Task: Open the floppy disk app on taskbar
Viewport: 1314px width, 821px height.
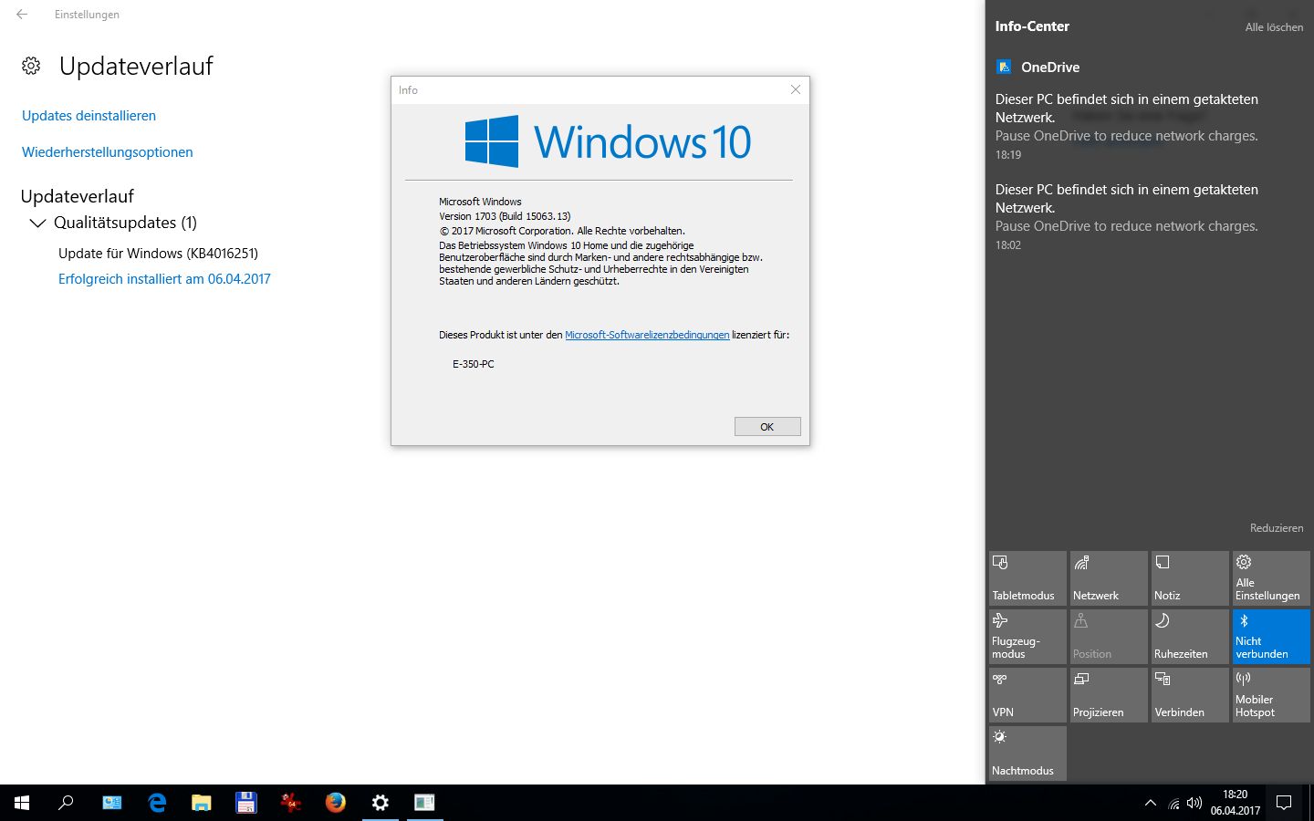Action: pyautogui.click(x=245, y=803)
